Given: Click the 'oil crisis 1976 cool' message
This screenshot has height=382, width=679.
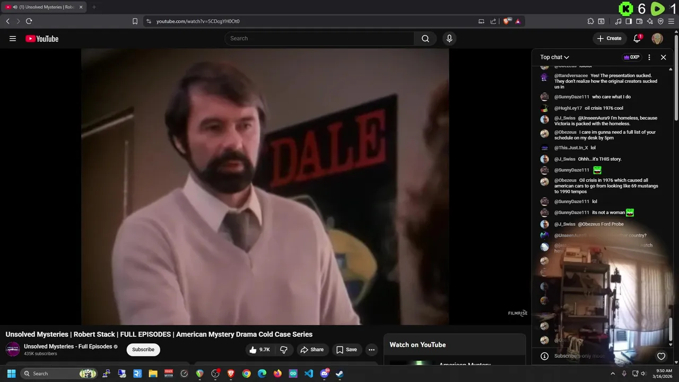Looking at the screenshot, I should (604, 108).
